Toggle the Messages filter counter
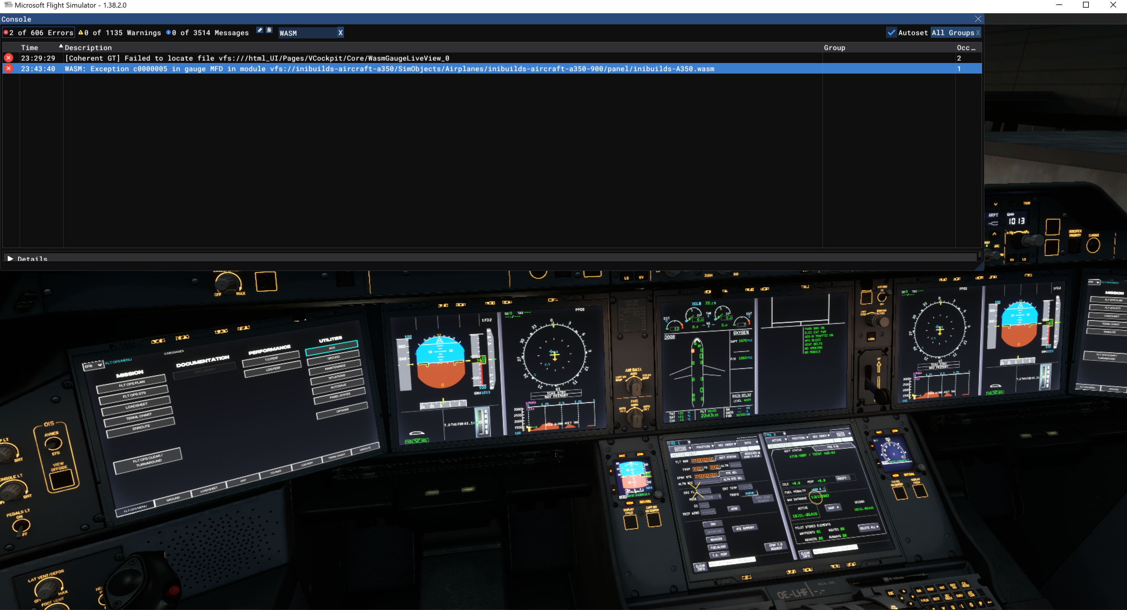Viewport: 1127px width, 610px height. coord(207,33)
